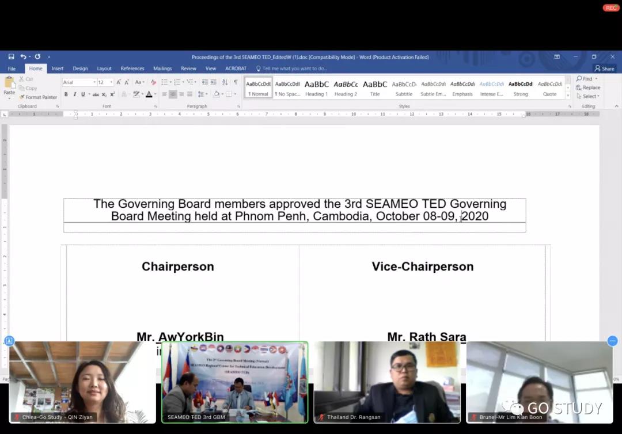Switch to the Design tab
Viewport: 622px width, 434px height.
[x=80, y=68]
